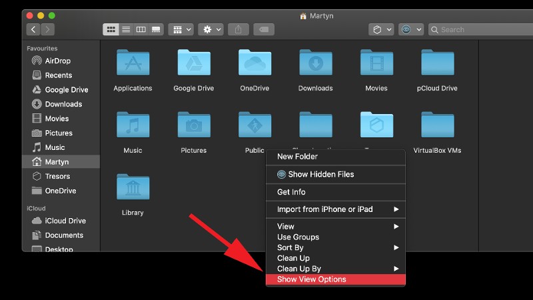
Task: Click the iCloud sidebar heading
Action: (36, 209)
